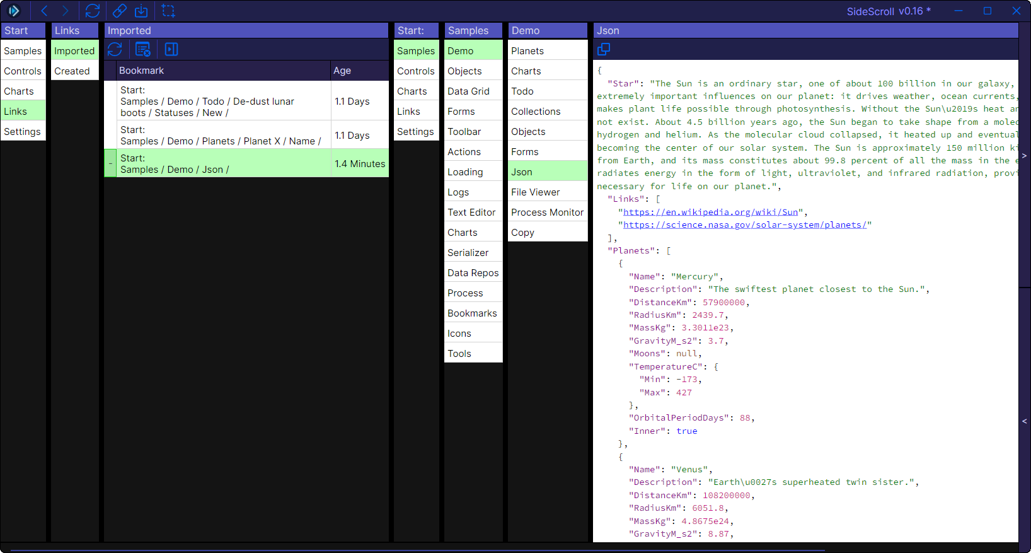The height and width of the screenshot is (553, 1031).
Task: Click the Json panel header
Action: coord(805,30)
